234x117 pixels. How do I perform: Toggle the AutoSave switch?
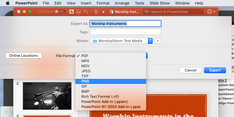pyautogui.click(x=60, y=12)
